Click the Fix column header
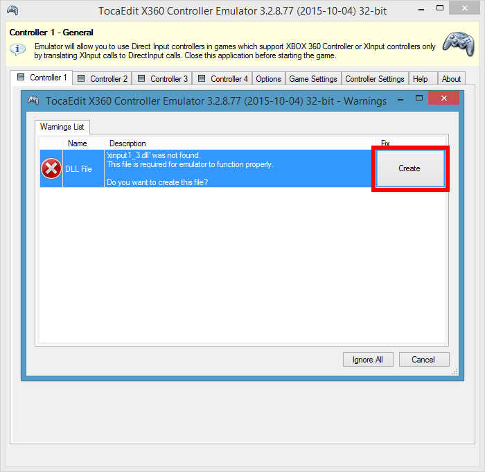485x472 pixels. 410,143
